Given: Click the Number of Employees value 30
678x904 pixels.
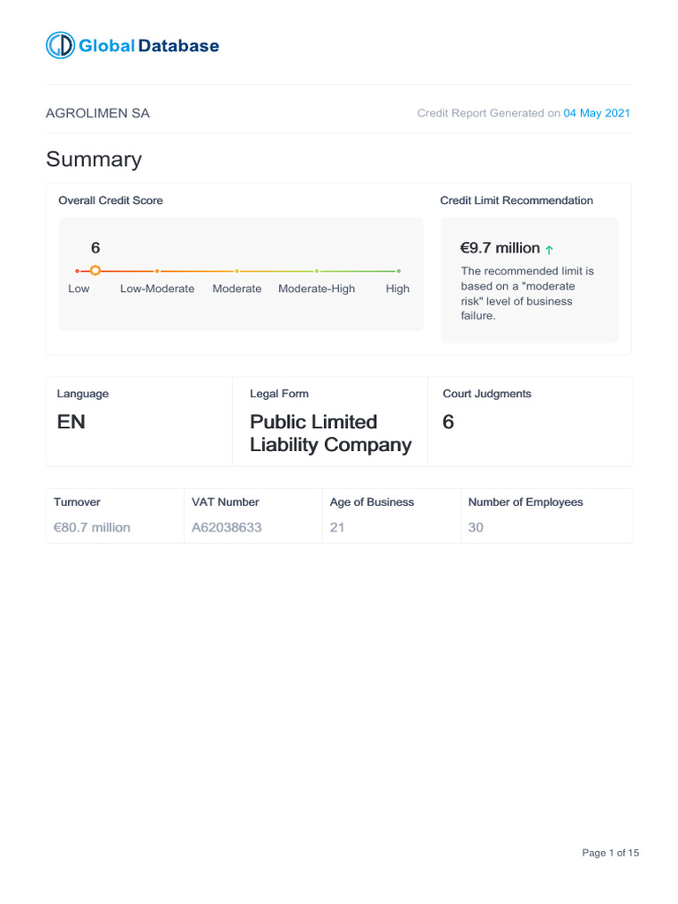Looking at the screenshot, I should (476, 527).
